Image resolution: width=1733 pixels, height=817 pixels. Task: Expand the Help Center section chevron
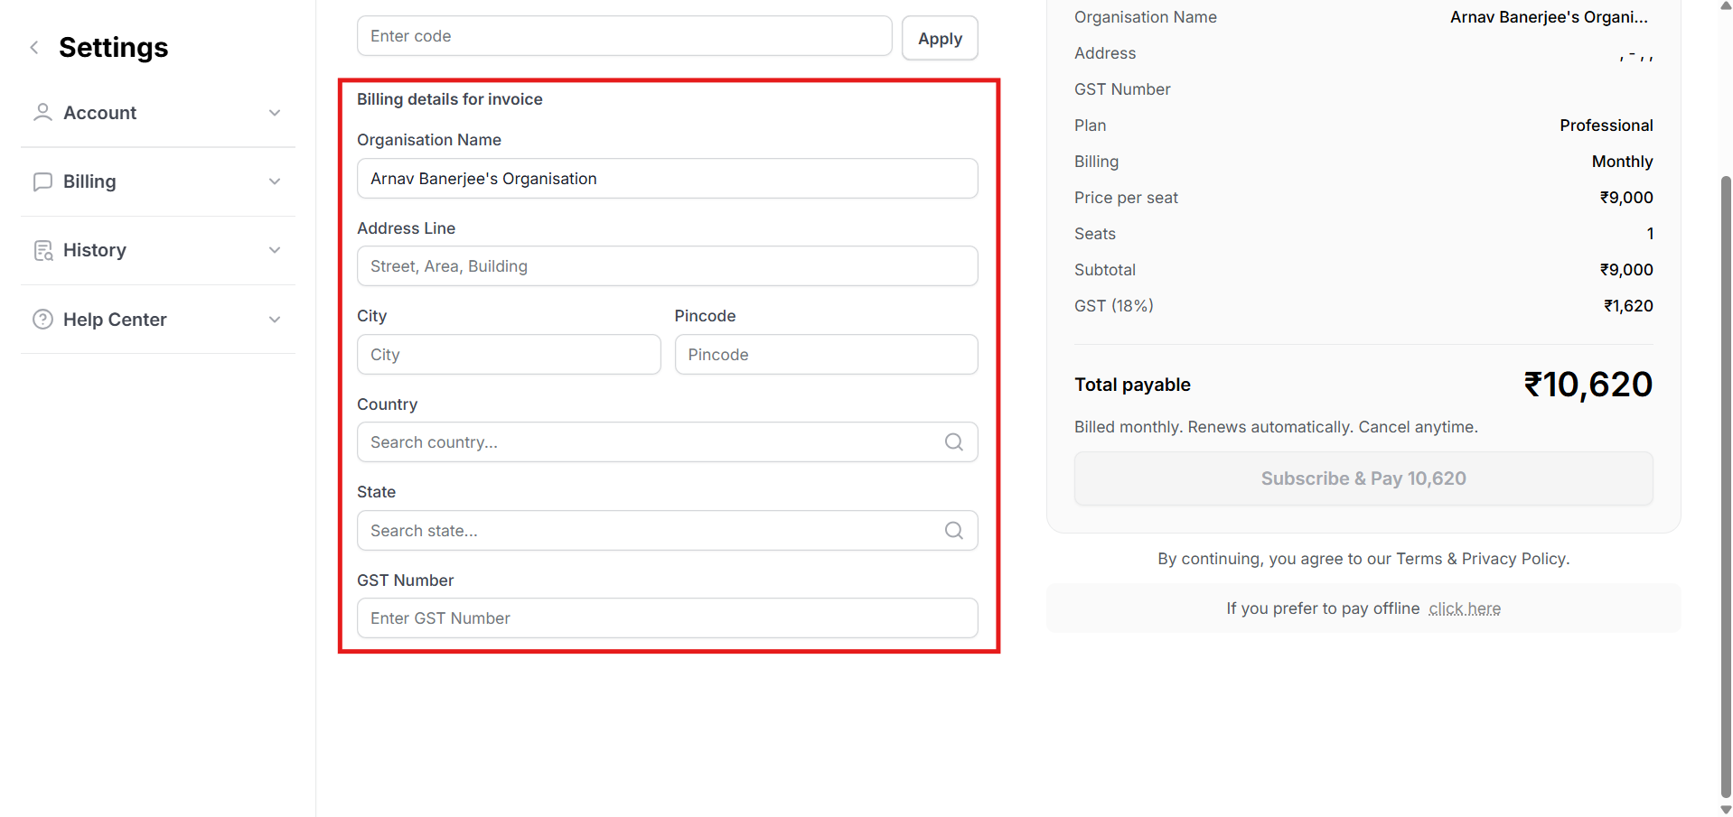[x=275, y=320]
